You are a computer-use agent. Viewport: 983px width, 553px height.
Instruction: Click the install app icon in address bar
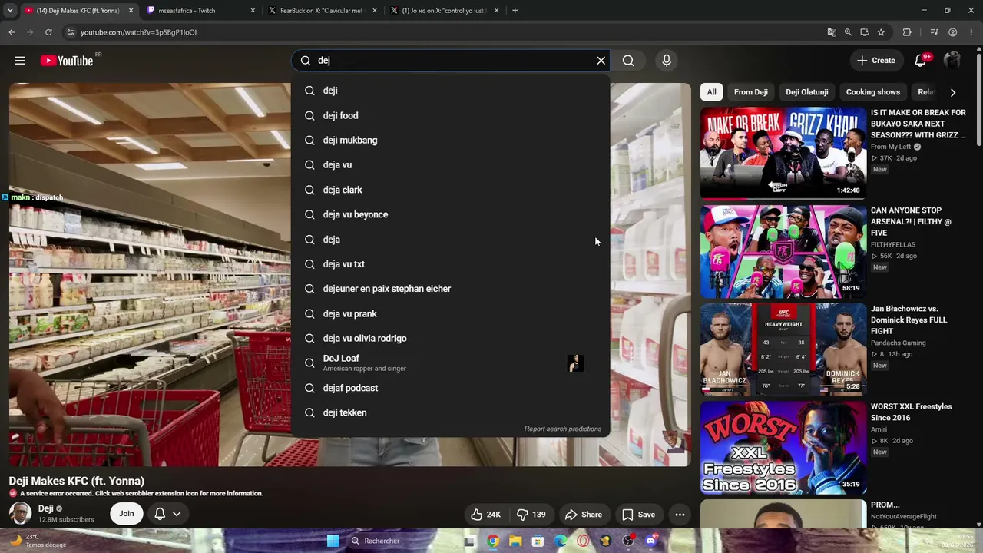point(865,32)
